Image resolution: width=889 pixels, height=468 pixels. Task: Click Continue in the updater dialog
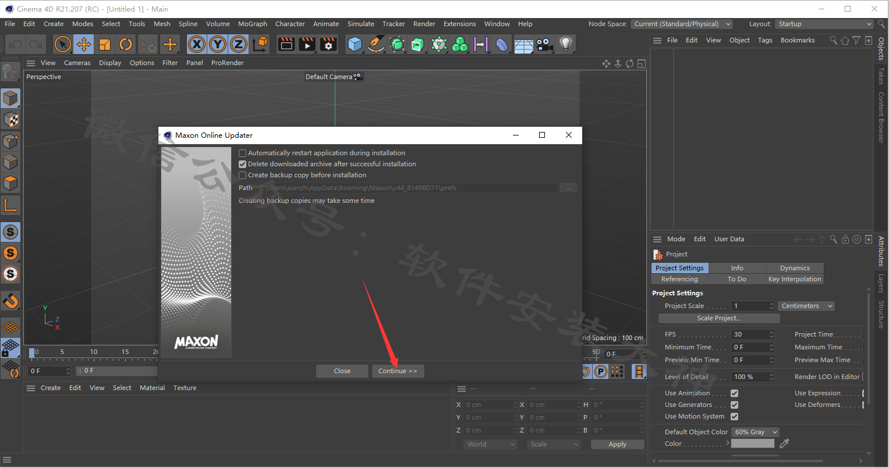(x=398, y=371)
